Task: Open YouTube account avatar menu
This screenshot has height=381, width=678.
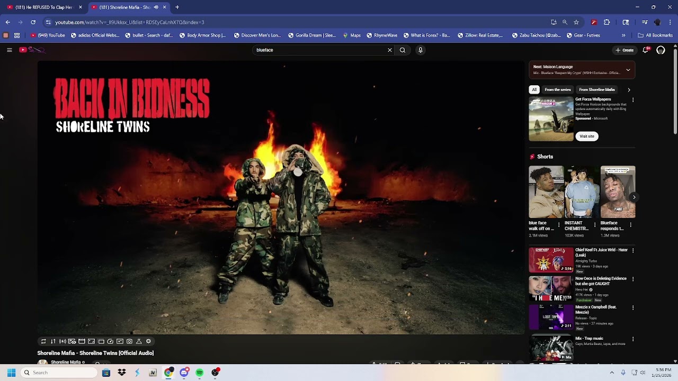Action: click(x=661, y=50)
